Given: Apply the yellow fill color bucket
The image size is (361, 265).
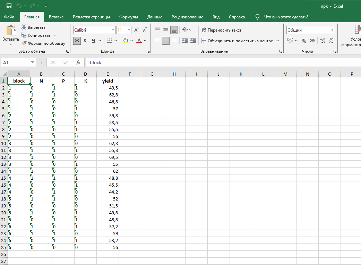Looking at the screenshot, I should tap(126, 41).
